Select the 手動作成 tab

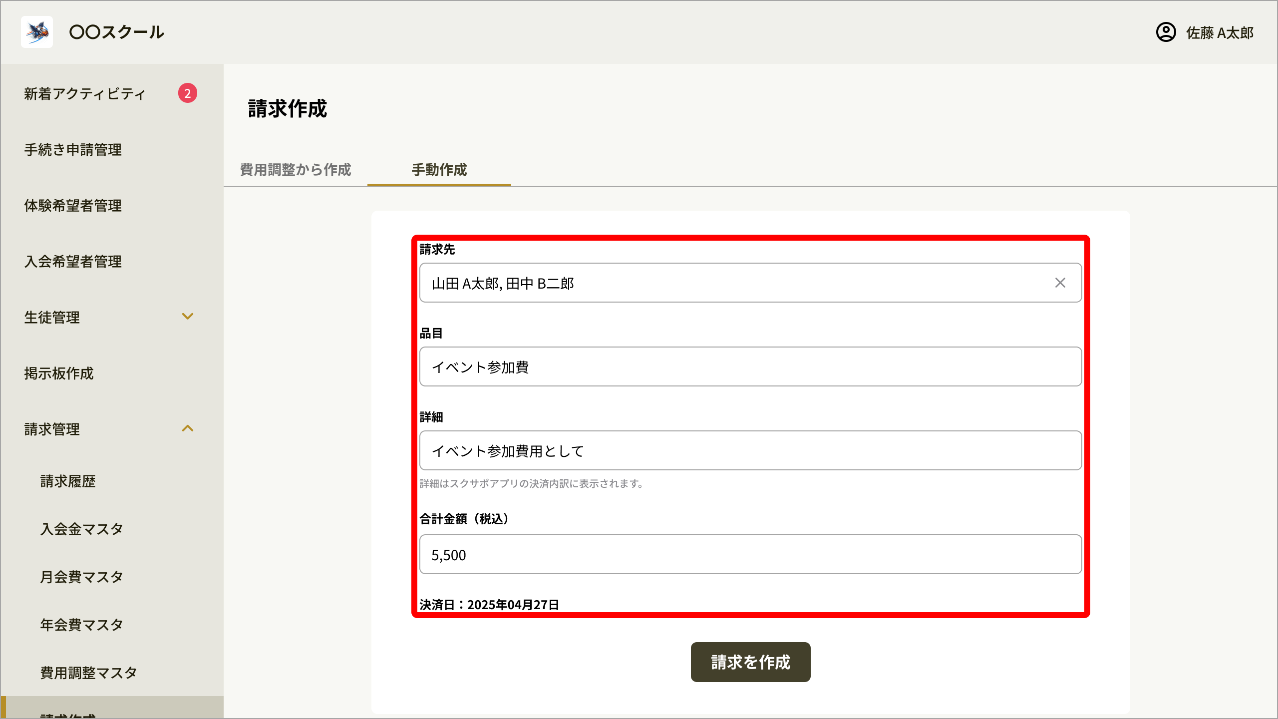pos(439,170)
